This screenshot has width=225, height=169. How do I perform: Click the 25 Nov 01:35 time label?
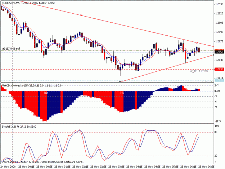coord(62,167)
